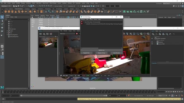Click the red circle channel icon in VFB
Image resolution: width=184 pixels, height=103 pixels.
pyautogui.click(x=77, y=34)
